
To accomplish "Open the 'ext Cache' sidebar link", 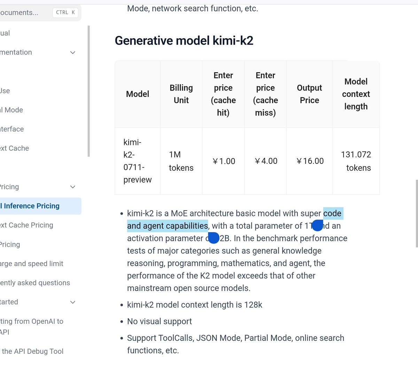I will [x=14, y=148].
